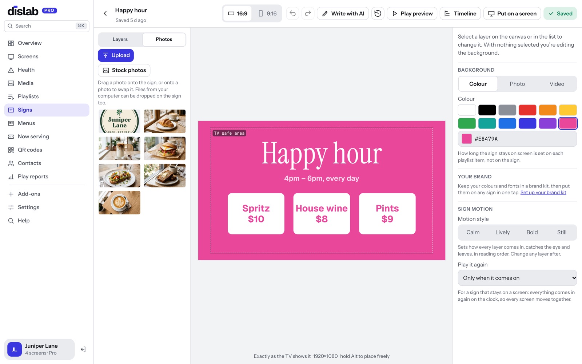582x364 pixels.
Task: Open Screens in the sidebar
Action: coord(47,56)
